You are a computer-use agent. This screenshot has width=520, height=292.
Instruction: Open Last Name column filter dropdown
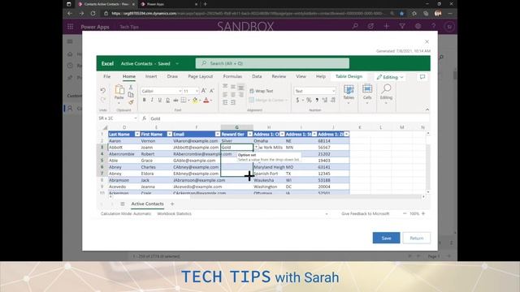[x=137, y=134]
